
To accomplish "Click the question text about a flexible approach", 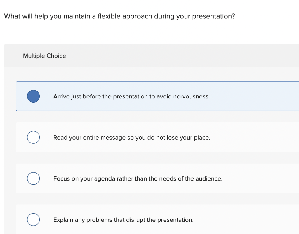I will (x=119, y=16).
